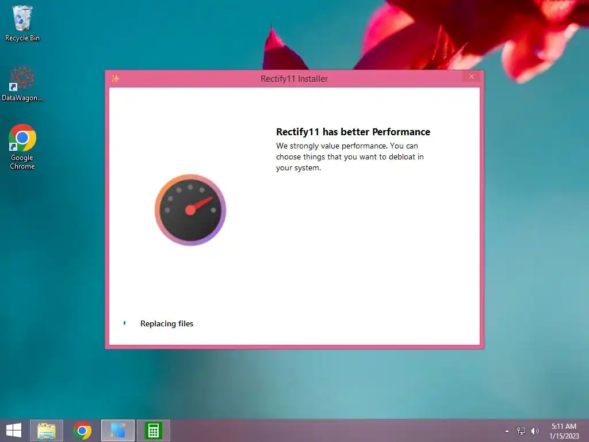Viewport: 589px width, 442px height.
Task: Switch to Rectify11 Installer taskbar item
Action: click(118, 430)
